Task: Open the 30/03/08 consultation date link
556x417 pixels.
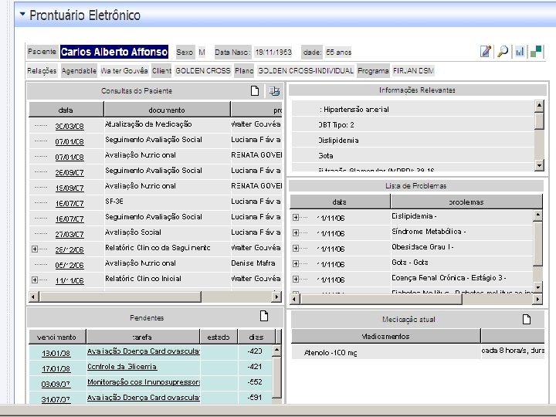Action: [x=69, y=125]
